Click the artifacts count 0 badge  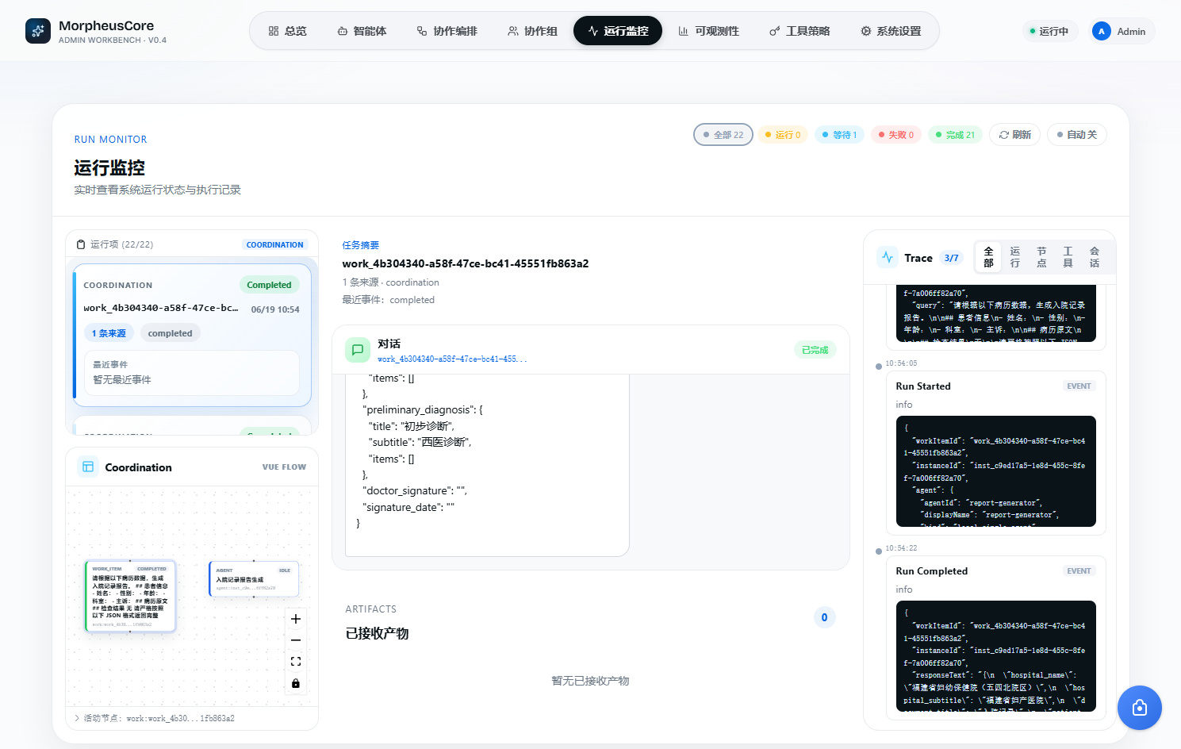click(x=824, y=617)
